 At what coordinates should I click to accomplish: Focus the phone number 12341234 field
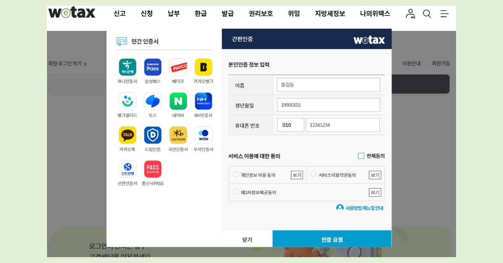click(x=343, y=125)
